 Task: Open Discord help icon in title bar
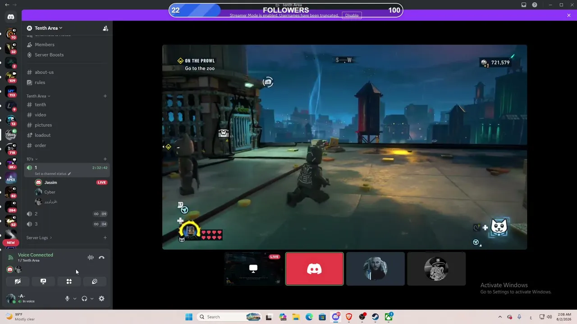tap(535, 5)
